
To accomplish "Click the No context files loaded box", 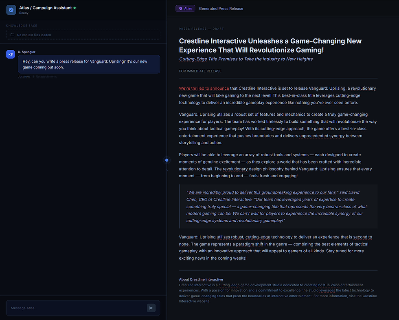I will pos(83,35).
